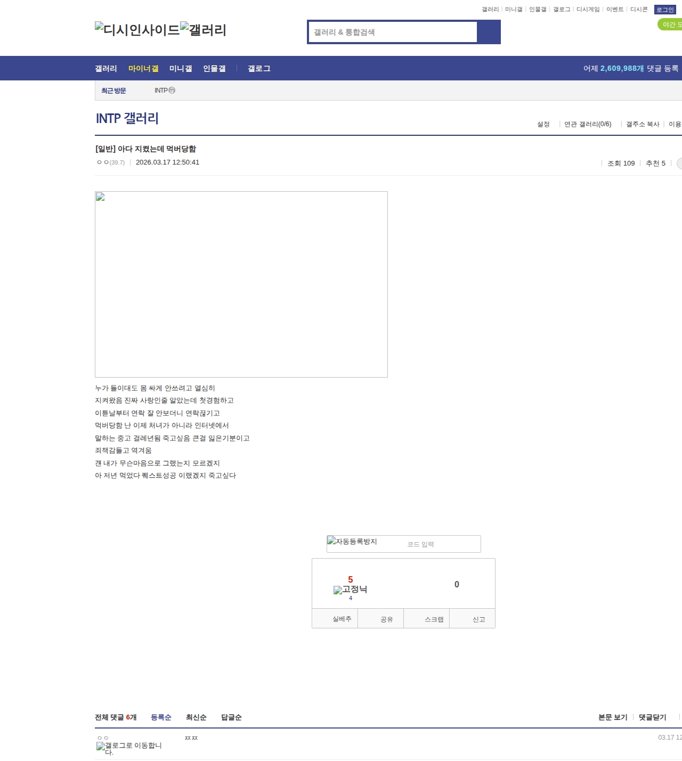
Task: Click the INTP minor gallery ⓜ recent visit
Action: 164,91
